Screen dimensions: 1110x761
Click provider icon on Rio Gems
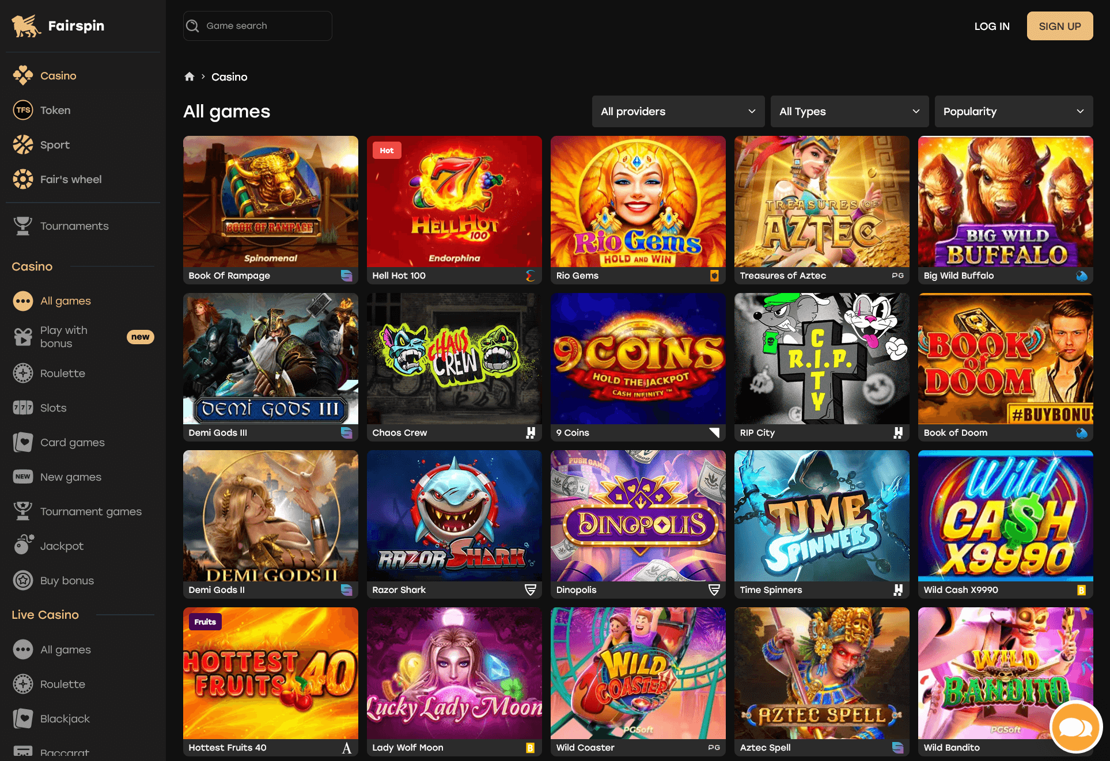pos(714,275)
